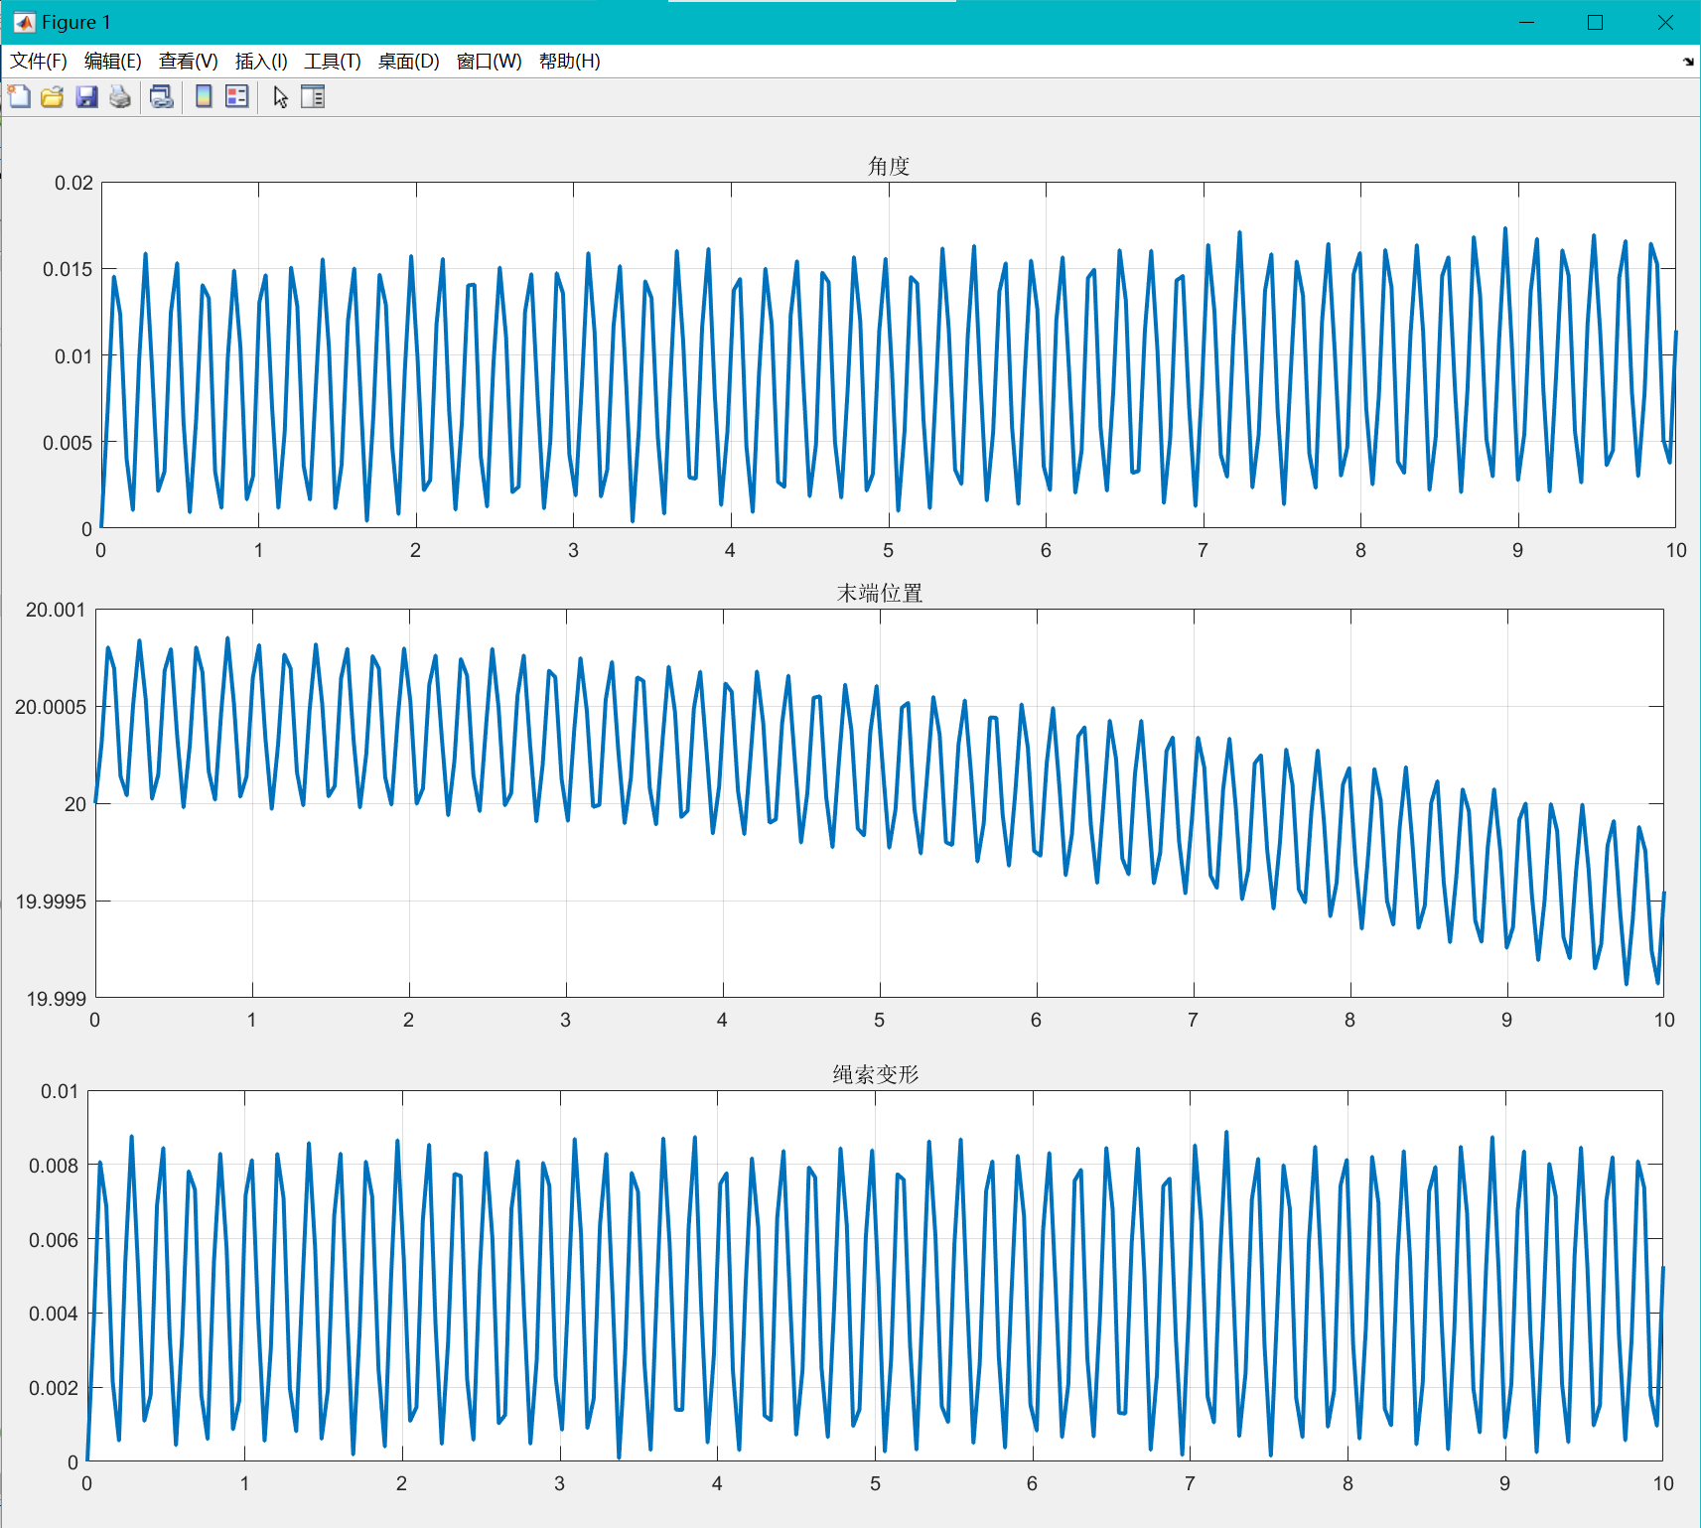The image size is (1701, 1528).
Task: Click the 0.008 y-axis label of the bottom plot
Action: pos(54,1166)
